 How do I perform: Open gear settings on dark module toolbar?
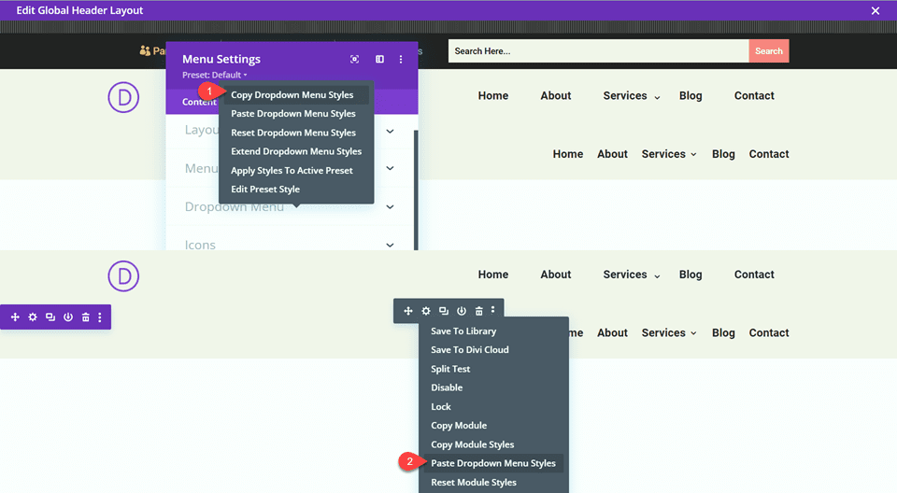pyautogui.click(x=426, y=311)
